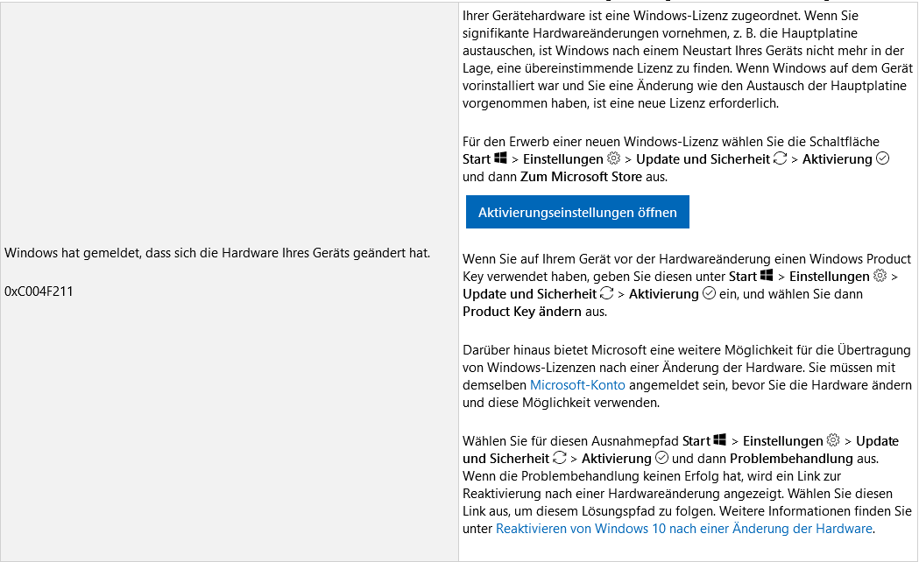
Task: Click update arrows icon in license purchase paragraph
Action: click(780, 158)
